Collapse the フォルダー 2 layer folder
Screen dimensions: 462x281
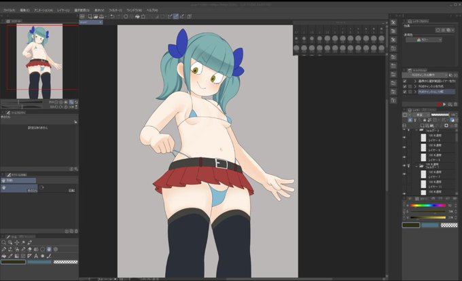pos(416,130)
